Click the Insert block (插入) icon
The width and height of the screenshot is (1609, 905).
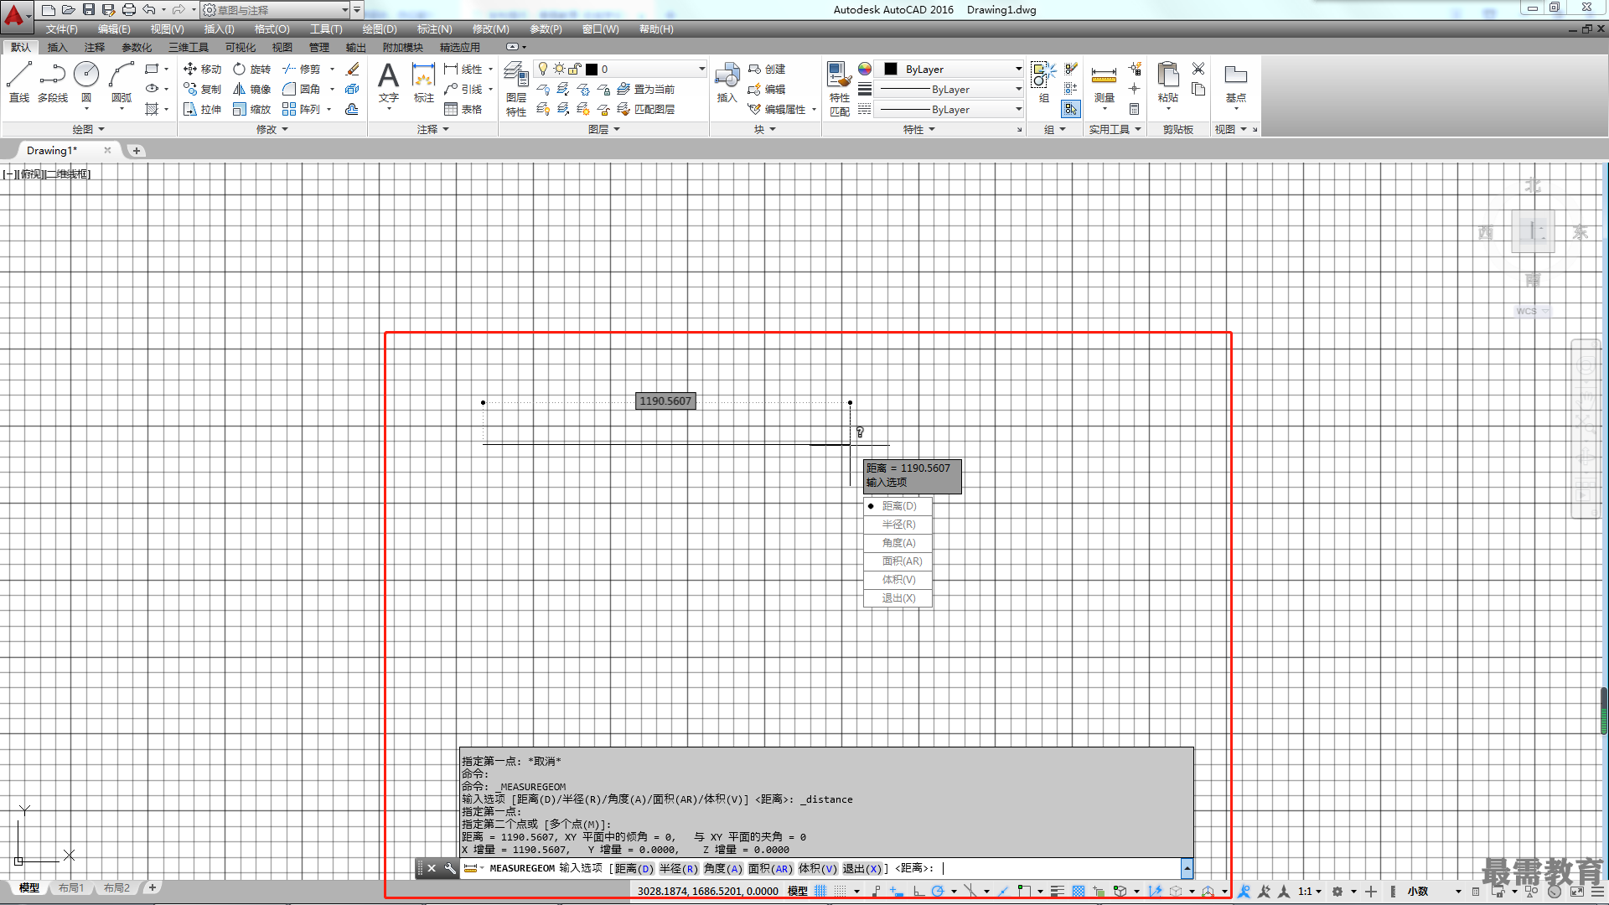tap(727, 82)
